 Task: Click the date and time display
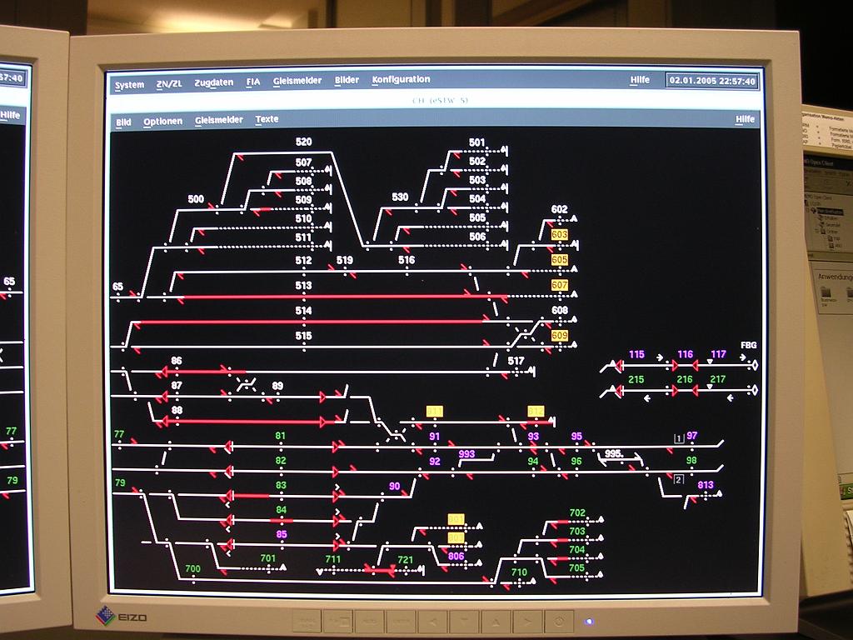(x=711, y=81)
